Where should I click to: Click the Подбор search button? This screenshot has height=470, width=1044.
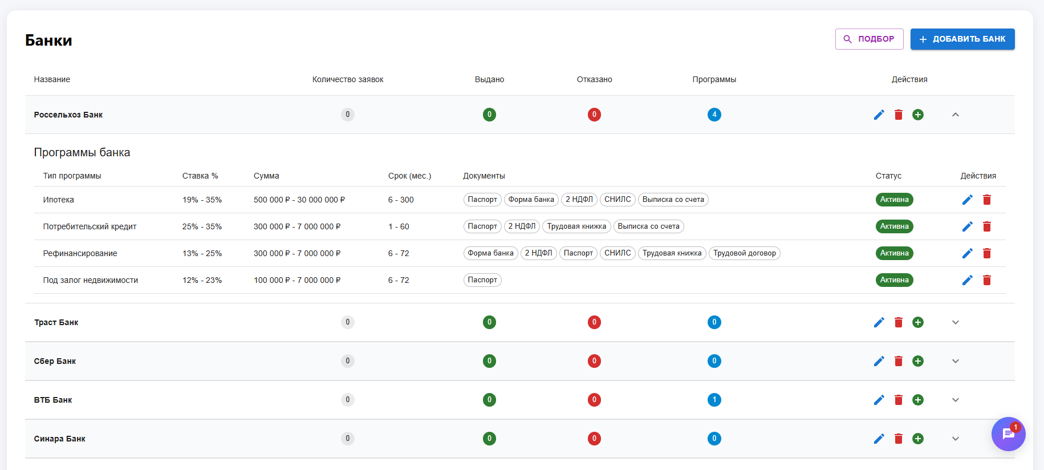pyautogui.click(x=869, y=39)
